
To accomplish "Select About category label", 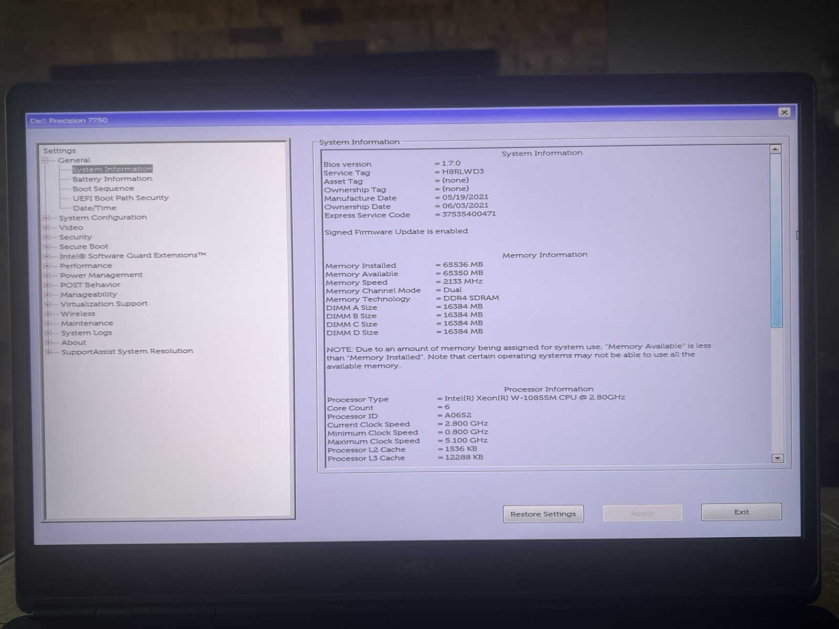I will [x=73, y=342].
